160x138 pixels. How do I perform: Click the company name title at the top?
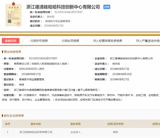[63, 7]
